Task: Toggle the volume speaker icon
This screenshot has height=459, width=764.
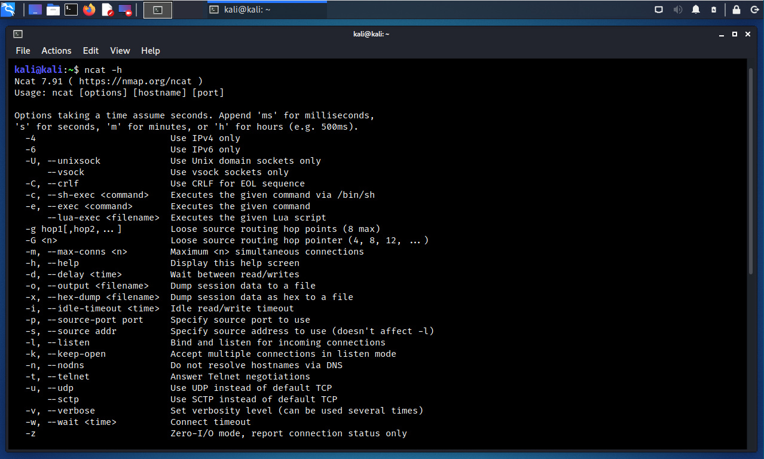Action: [x=677, y=10]
